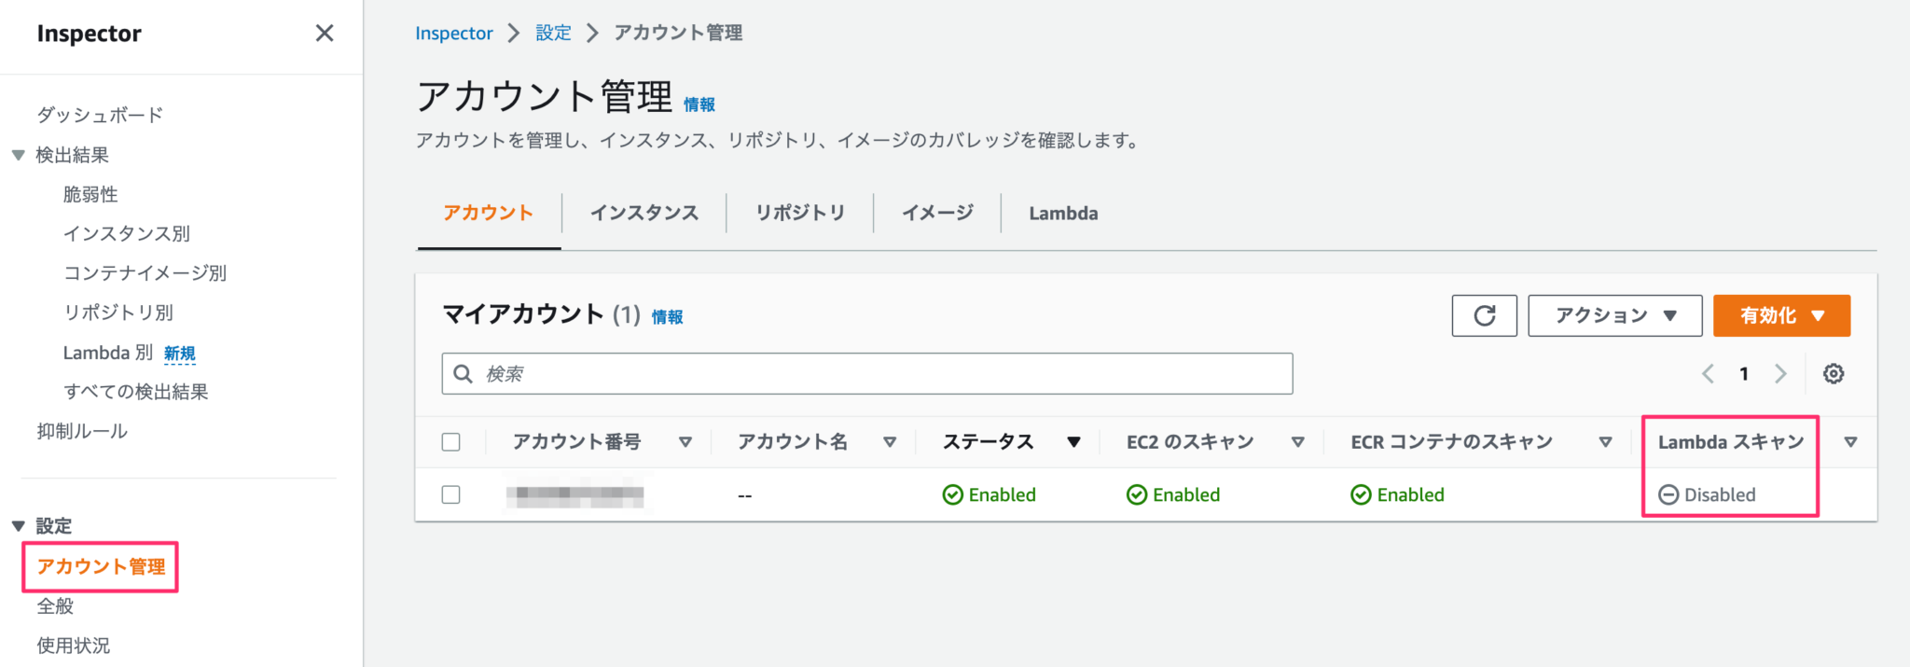This screenshot has width=1910, height=667.
Task: Open the Inspector breadcrumb link
Action: [454, 32]
